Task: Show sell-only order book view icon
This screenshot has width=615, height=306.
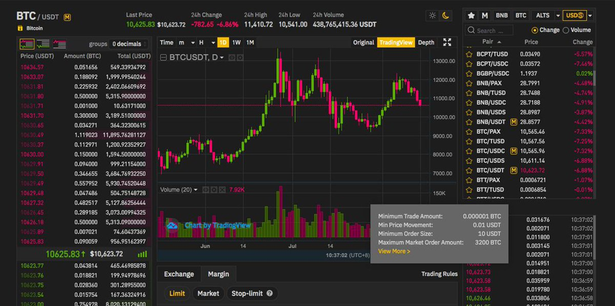Action: 59,44
